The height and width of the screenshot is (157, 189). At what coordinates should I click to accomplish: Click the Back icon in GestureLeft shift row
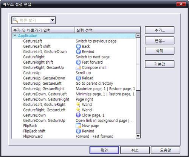pos(78,46)
